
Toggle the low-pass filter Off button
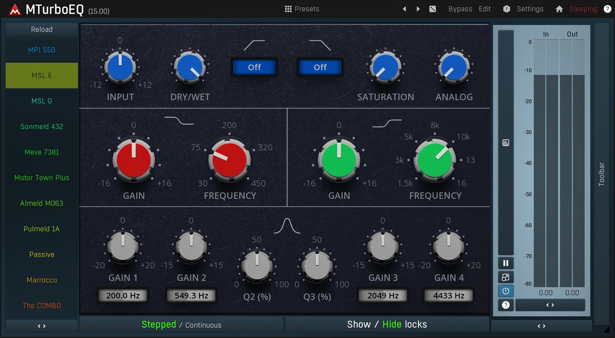click(320, 67)
